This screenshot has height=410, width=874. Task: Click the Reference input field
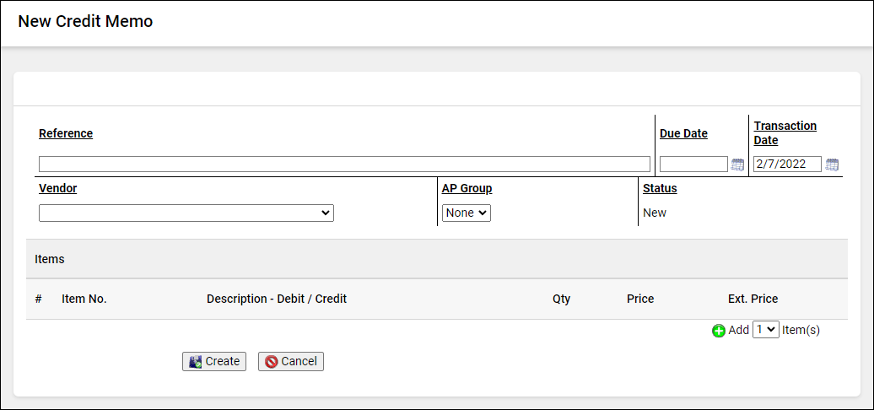click(x=344, y=164)
